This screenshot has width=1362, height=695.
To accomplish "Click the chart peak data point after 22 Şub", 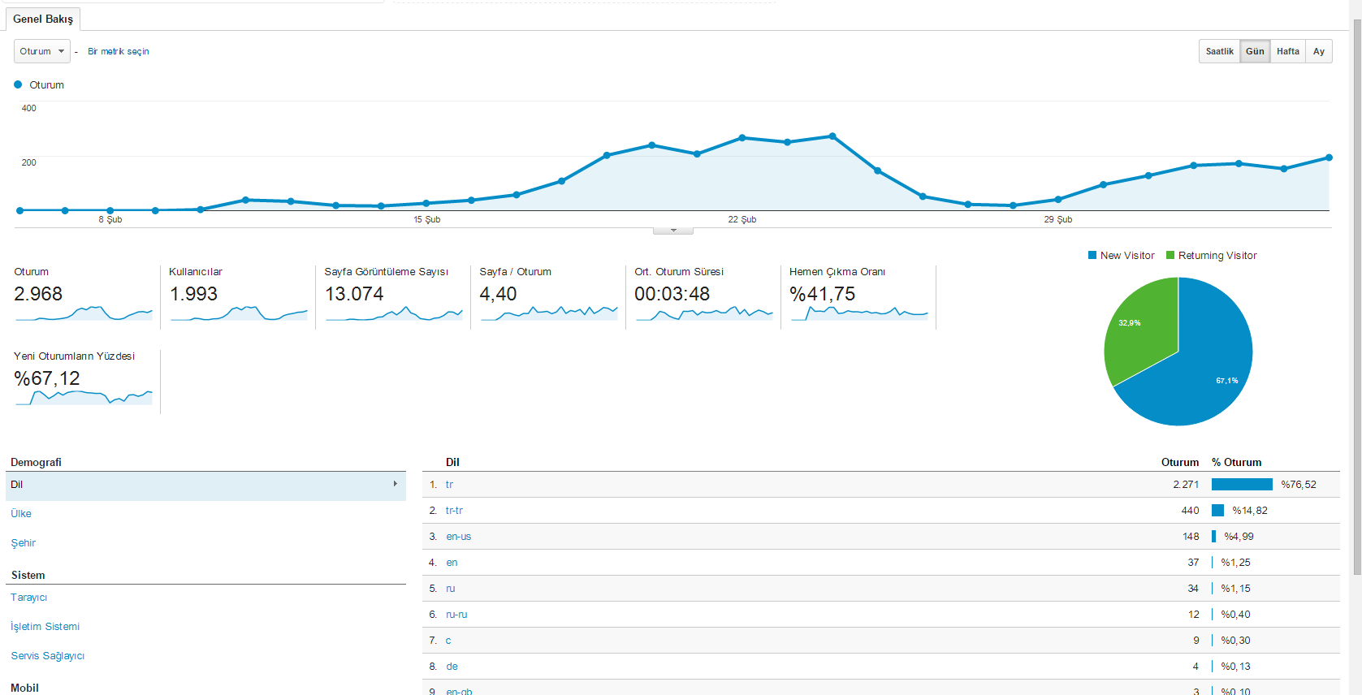I will (832, 136).
